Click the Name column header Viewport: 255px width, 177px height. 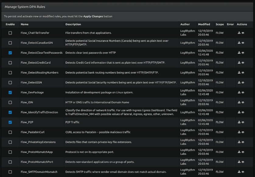point(25,24)
